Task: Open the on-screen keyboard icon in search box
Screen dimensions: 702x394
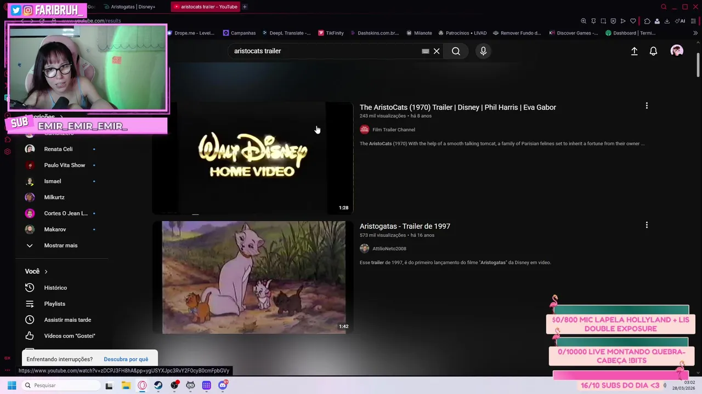Action: pyautogui.click(x=425, y=51)
